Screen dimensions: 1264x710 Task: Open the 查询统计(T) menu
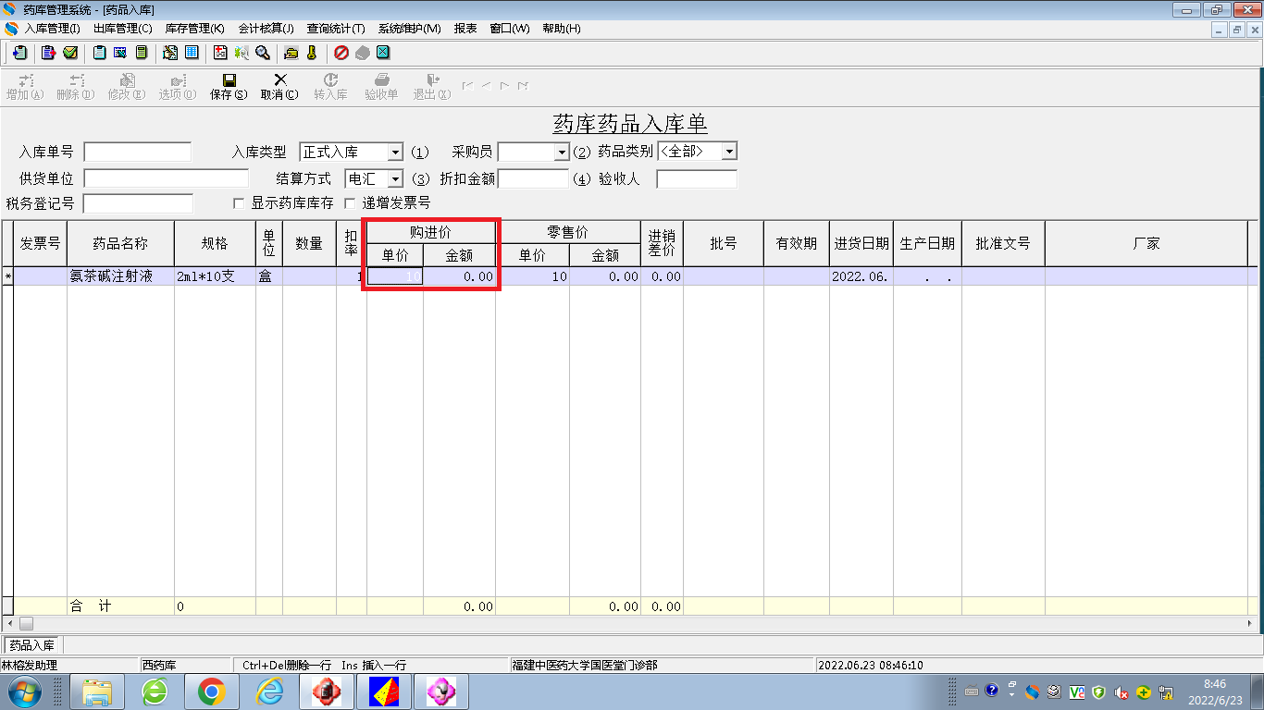point(336,29)
